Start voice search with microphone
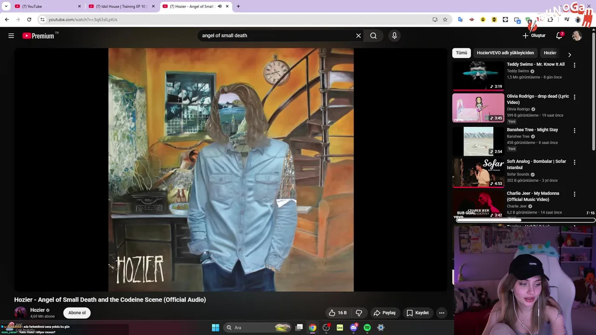 coord(394,36)
